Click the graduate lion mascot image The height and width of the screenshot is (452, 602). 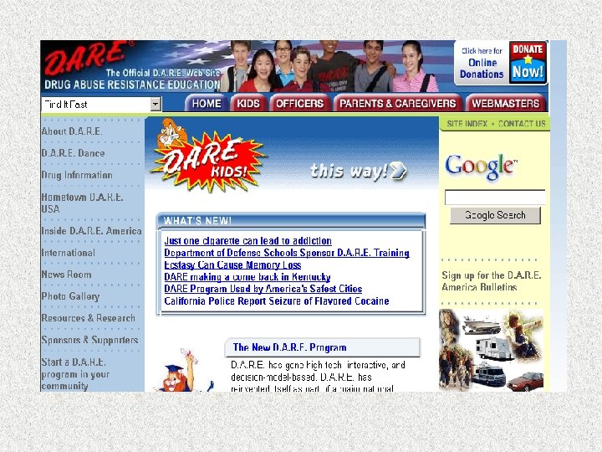point(183,370)
